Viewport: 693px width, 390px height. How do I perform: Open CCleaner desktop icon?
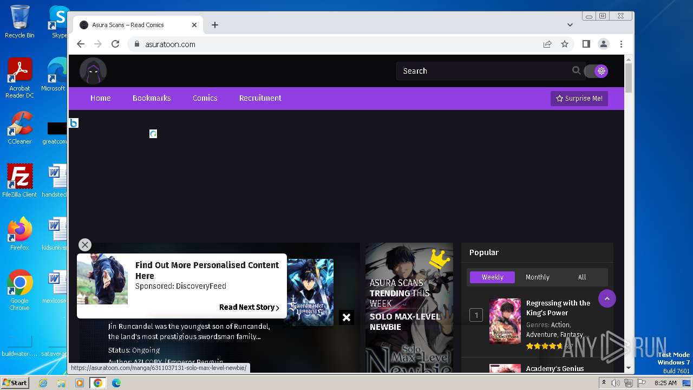pos(19,128)
